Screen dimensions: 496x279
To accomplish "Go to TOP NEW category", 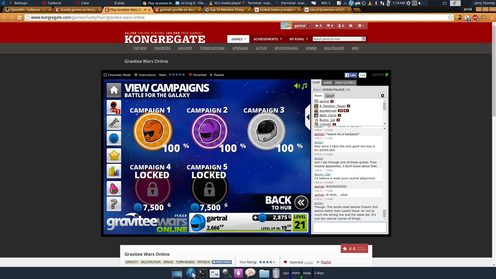I will click(140, 48).
